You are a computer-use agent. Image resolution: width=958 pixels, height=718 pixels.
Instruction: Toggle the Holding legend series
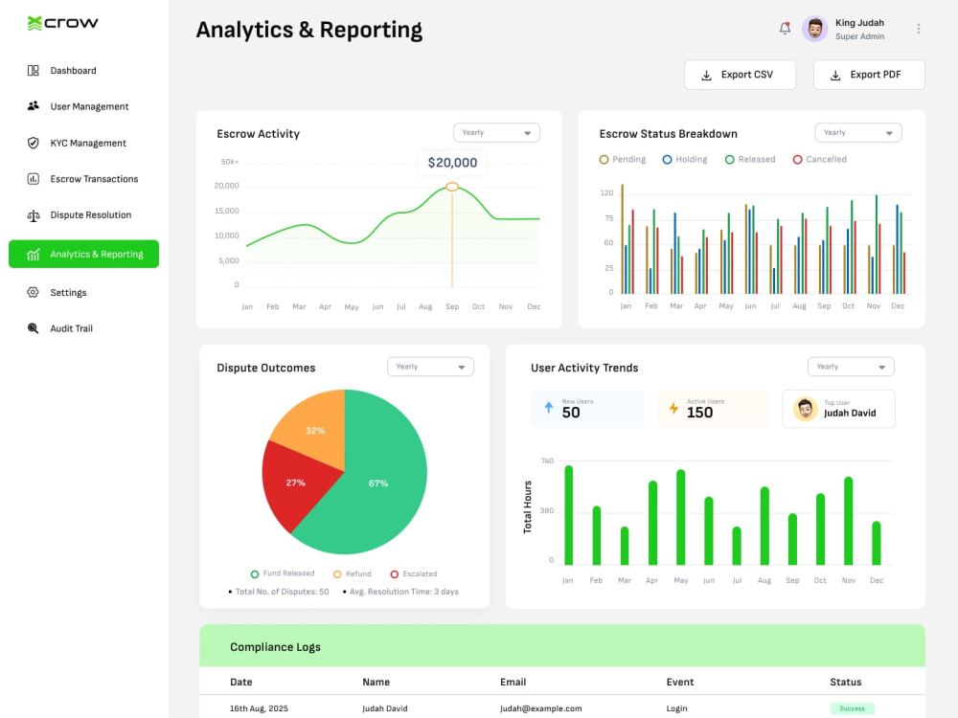pos(685,159)
